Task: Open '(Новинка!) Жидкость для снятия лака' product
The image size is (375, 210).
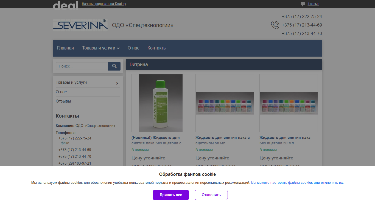Action: click(x=156, y=140)
